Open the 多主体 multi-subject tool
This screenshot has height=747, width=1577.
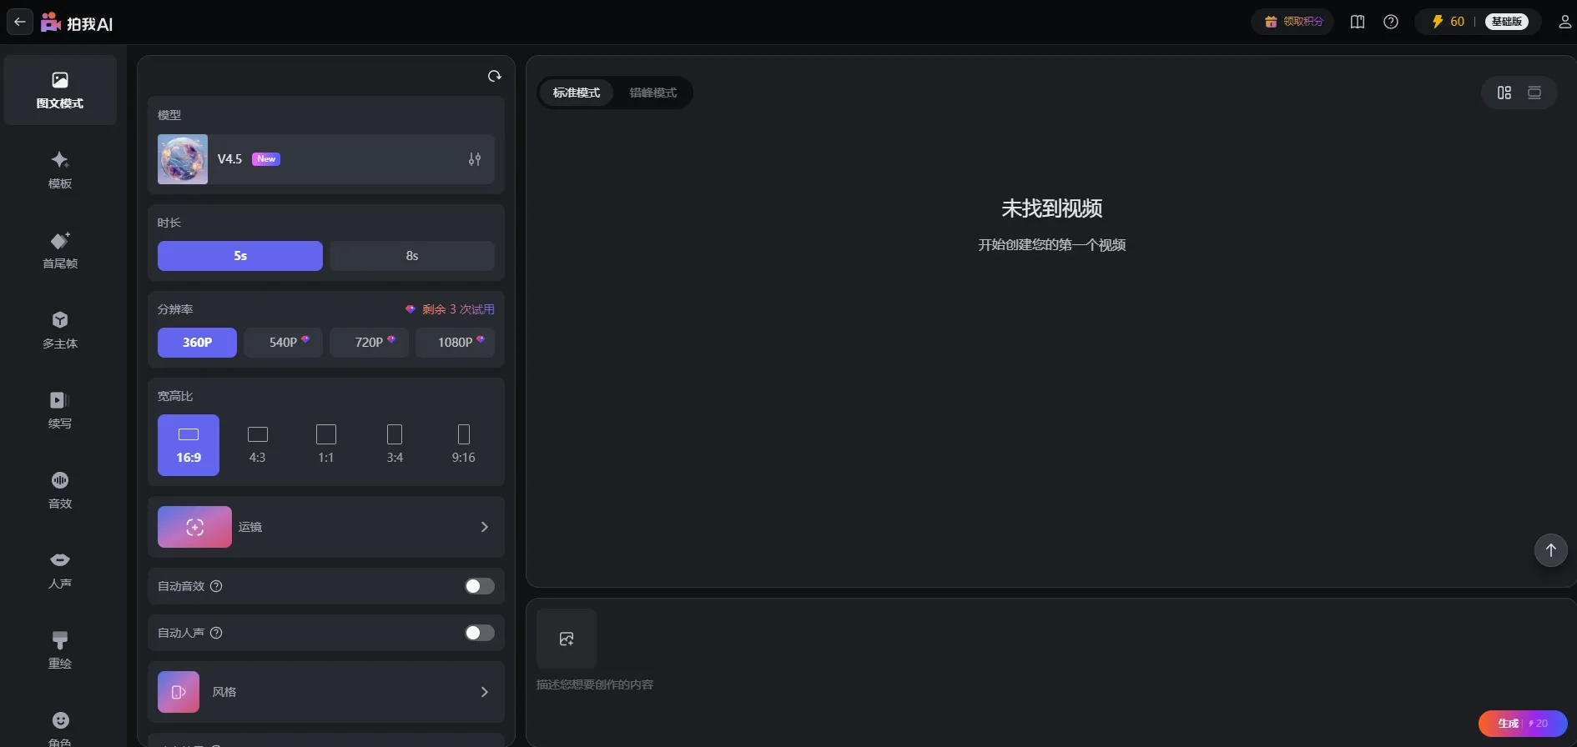60,330
